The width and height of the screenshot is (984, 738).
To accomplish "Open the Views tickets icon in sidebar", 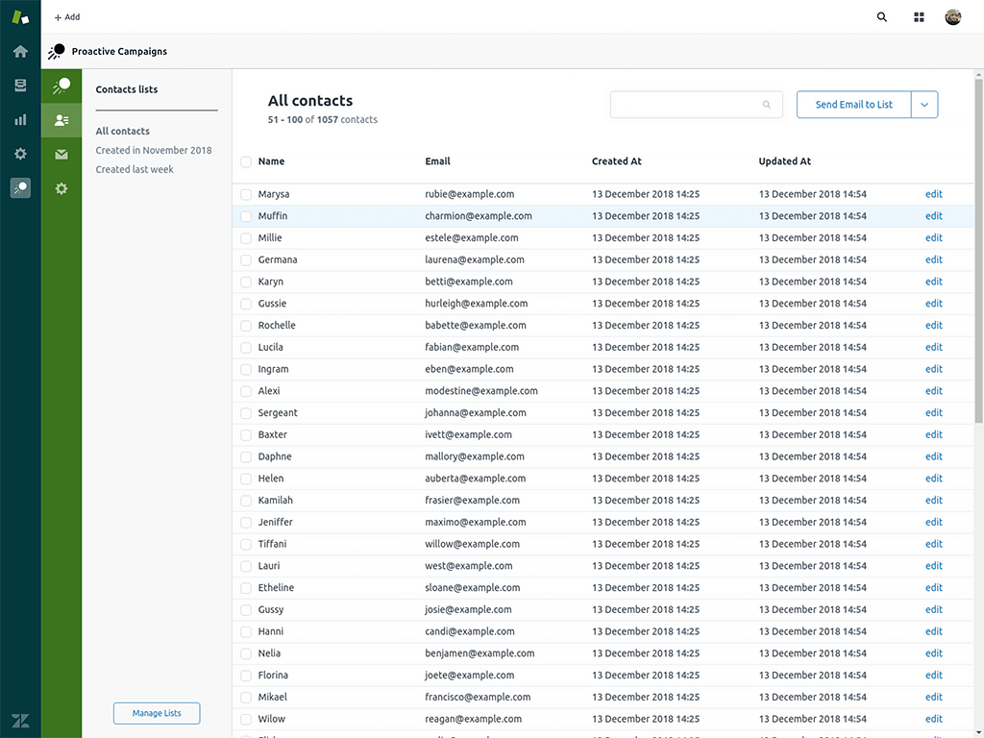I will 20,86.
